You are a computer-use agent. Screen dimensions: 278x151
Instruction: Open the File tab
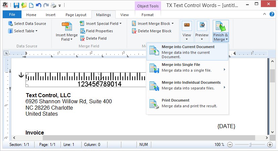(12, 14)
